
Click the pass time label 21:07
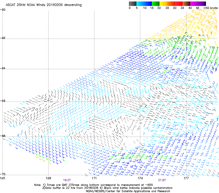point(162,180)
